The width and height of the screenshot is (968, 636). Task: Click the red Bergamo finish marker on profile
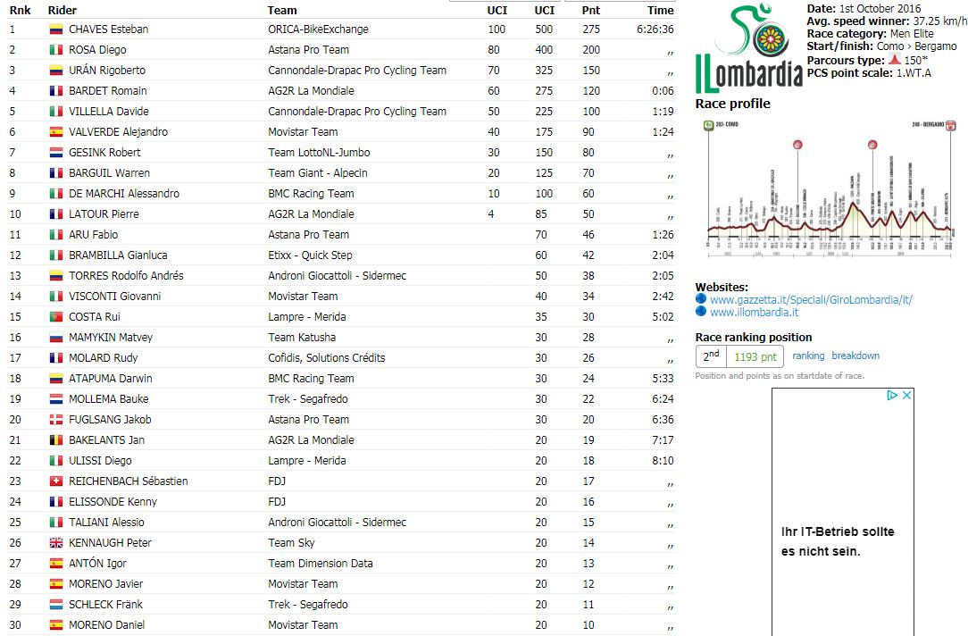(951, 125)
